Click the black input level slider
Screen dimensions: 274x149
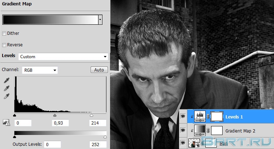coord(15,115)
